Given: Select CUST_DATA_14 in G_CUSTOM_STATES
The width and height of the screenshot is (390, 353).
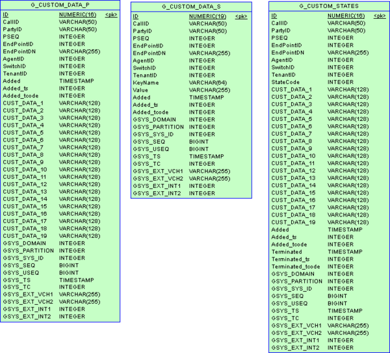Looking at the screenshot, I should pos(294,185).
